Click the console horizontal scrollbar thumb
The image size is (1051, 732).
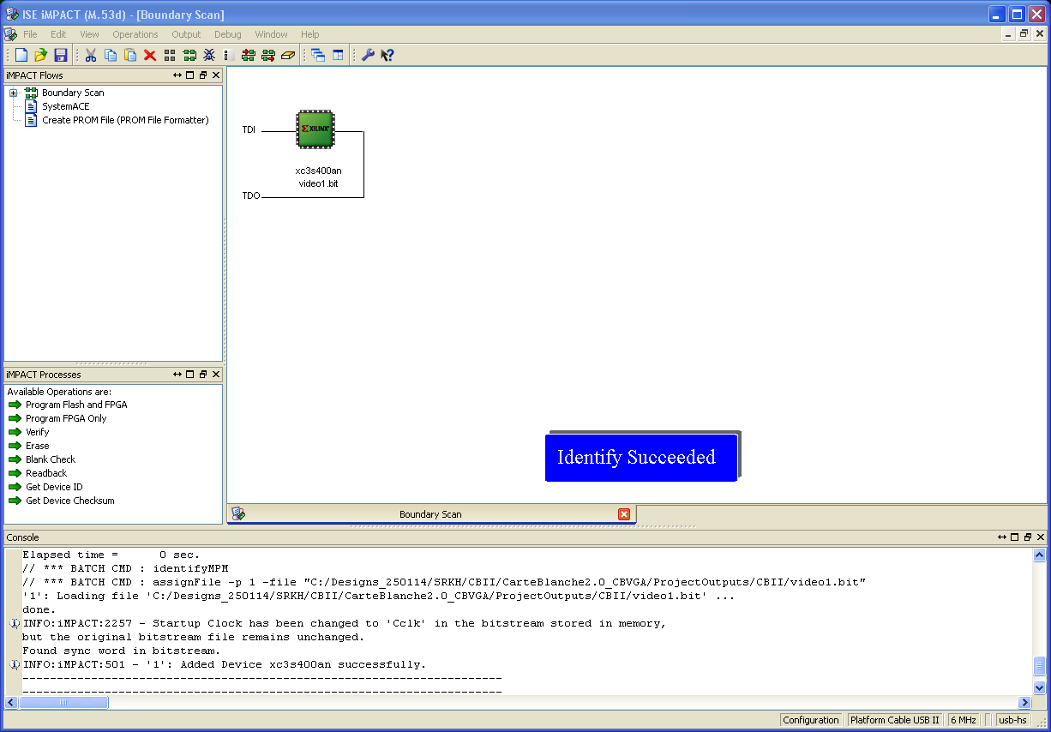63,702
